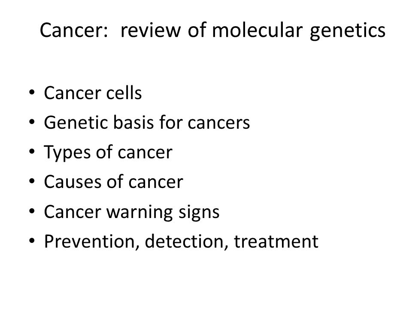Screen dimensions: 412x309
Task: Click the word 'Cancer:' in the title
Action: 74,30
